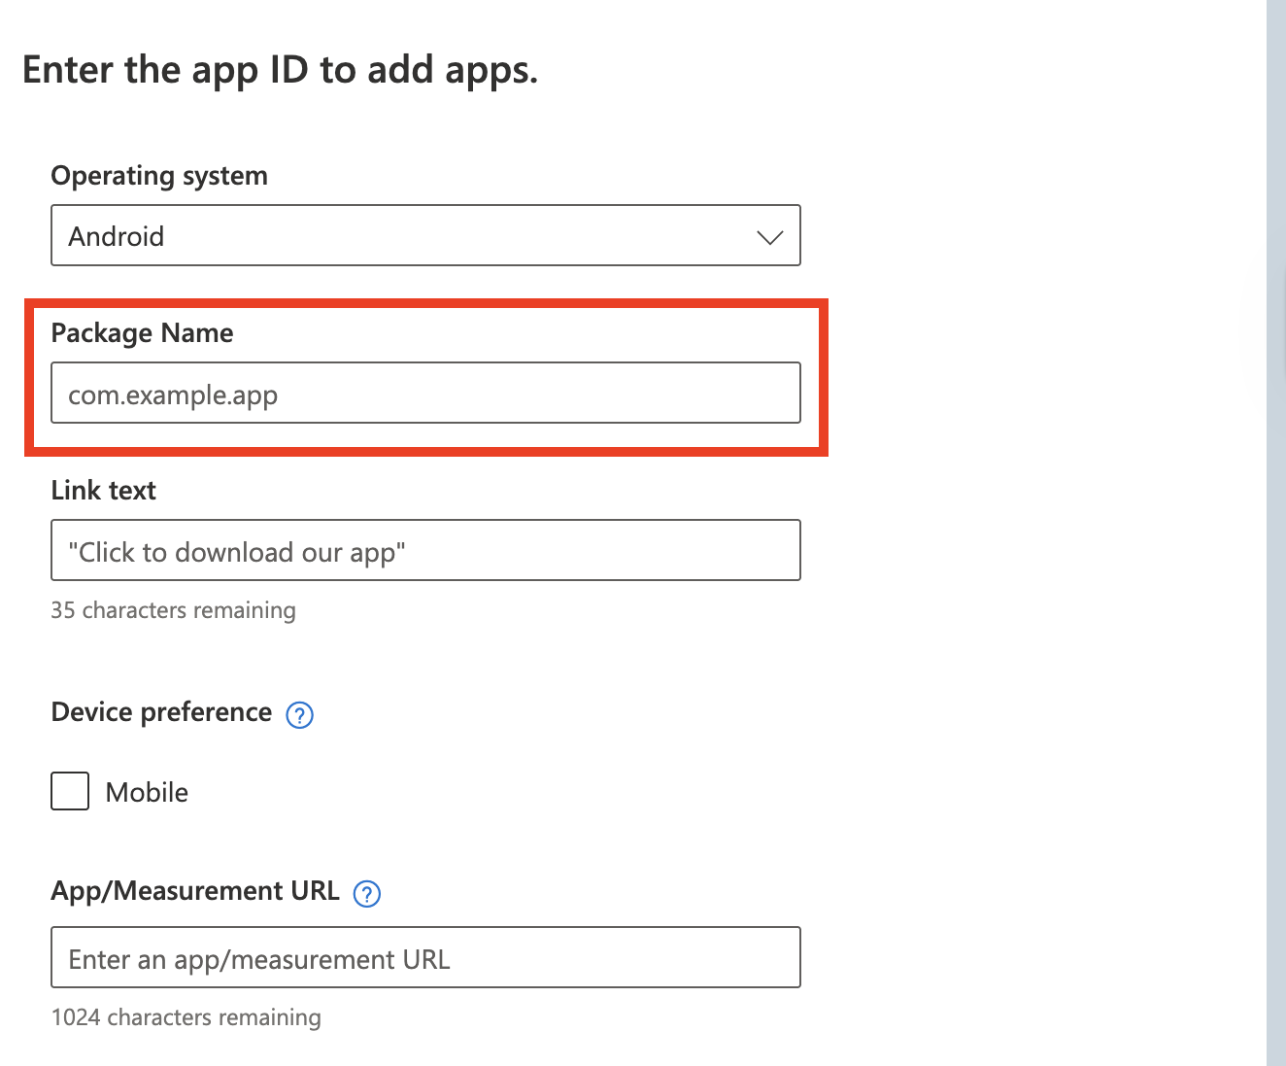Click the com.example.app placeholder text
Viewport: 1286px width, 1066px height.
click(x=173, y=395)
